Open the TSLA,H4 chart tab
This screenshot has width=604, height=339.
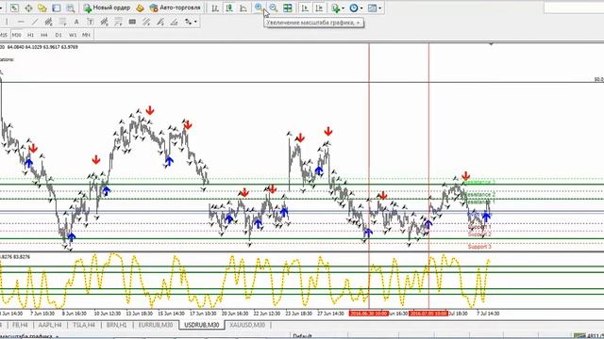(x=84, y=325)
